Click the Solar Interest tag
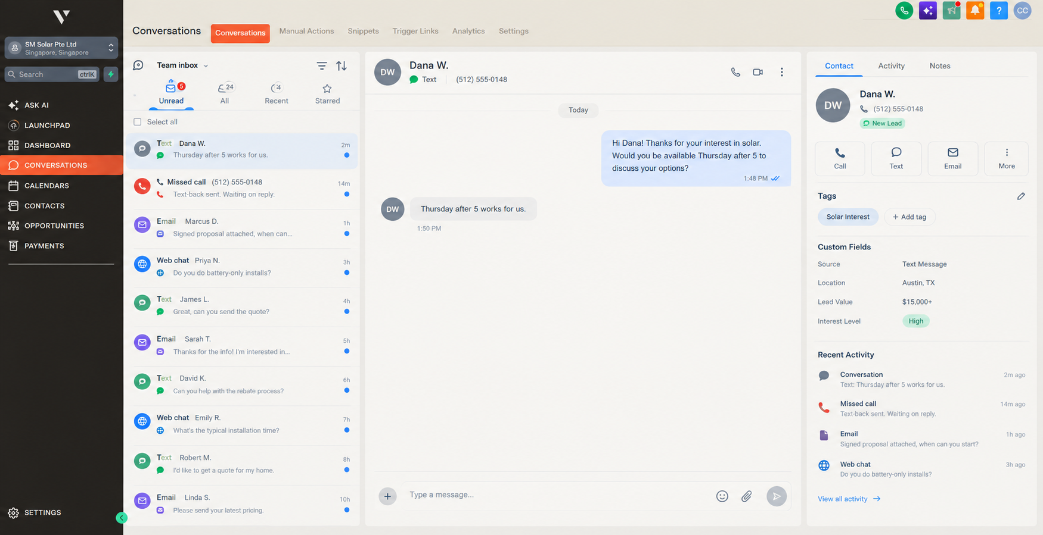Screen dimensions: 1043x535 pyautogui.click(x=848, y=217)
